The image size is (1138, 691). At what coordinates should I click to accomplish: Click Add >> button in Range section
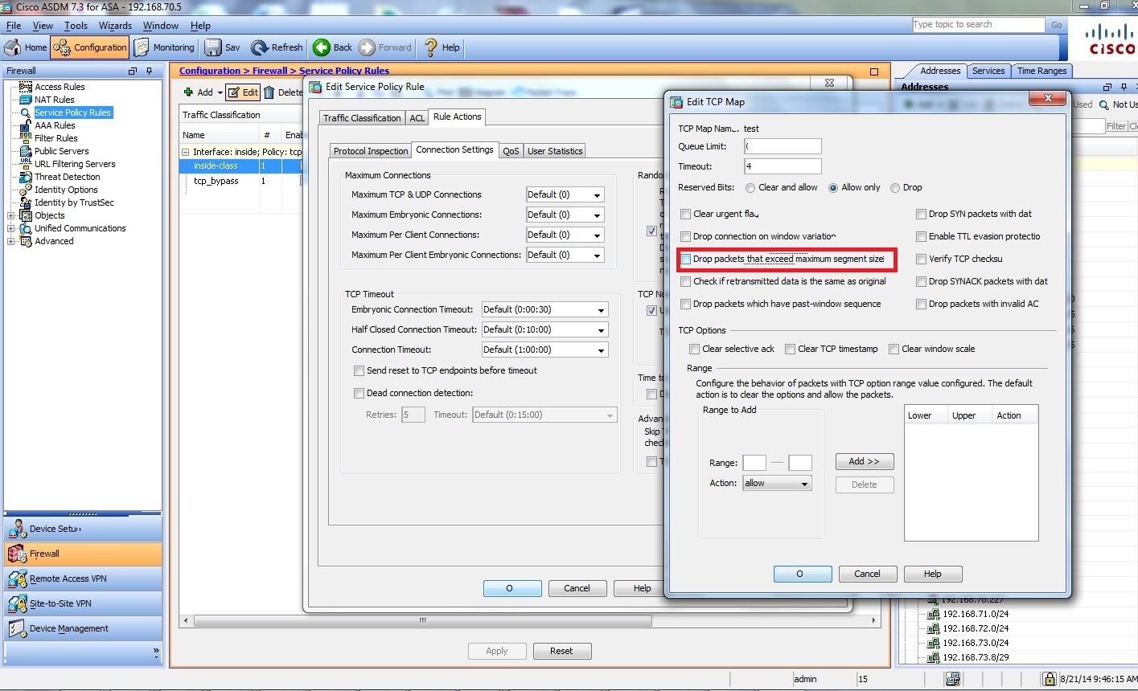click(x=865, y=461)
